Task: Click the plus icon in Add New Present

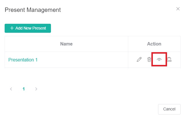Action: coord(12,28)
